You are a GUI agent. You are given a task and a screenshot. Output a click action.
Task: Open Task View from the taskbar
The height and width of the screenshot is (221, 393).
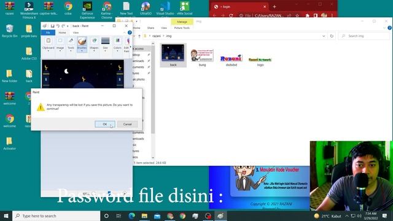(x=119, y=215)
